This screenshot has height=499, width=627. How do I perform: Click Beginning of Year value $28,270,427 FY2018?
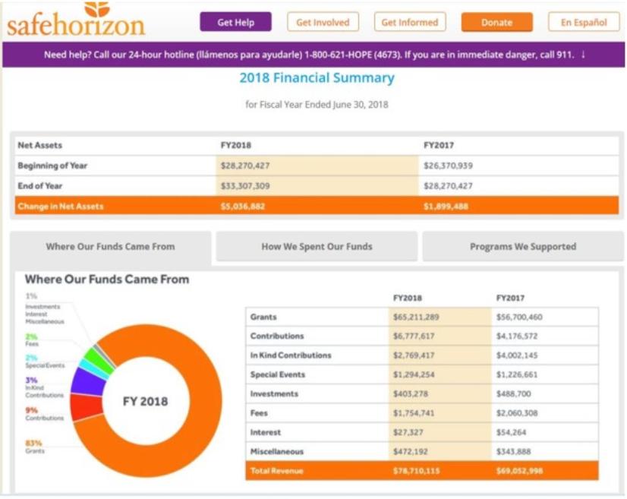245,166
